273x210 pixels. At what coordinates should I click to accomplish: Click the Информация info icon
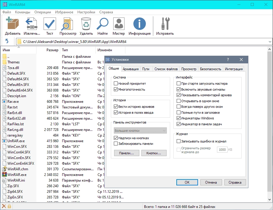click(139, 24)
